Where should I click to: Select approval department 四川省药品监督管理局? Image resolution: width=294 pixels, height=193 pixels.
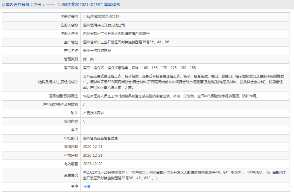click(x=101, y=138)
